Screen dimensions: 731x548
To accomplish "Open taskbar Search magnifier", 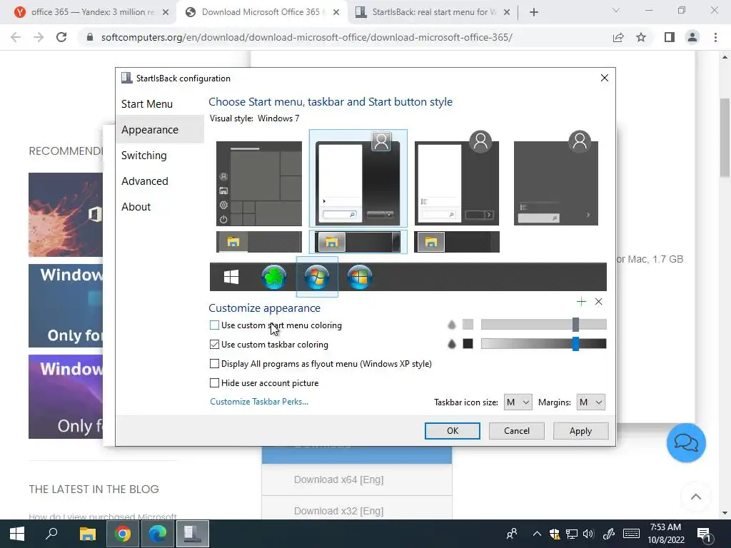I will coord(51,534).
